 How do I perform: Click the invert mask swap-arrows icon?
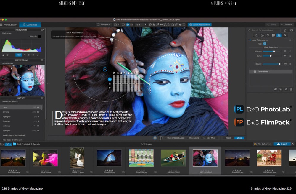[x=286, y=89]
